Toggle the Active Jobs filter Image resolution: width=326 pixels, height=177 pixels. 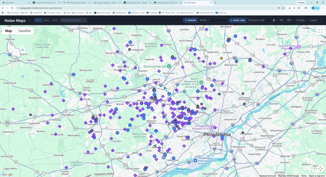pos(237,20)
